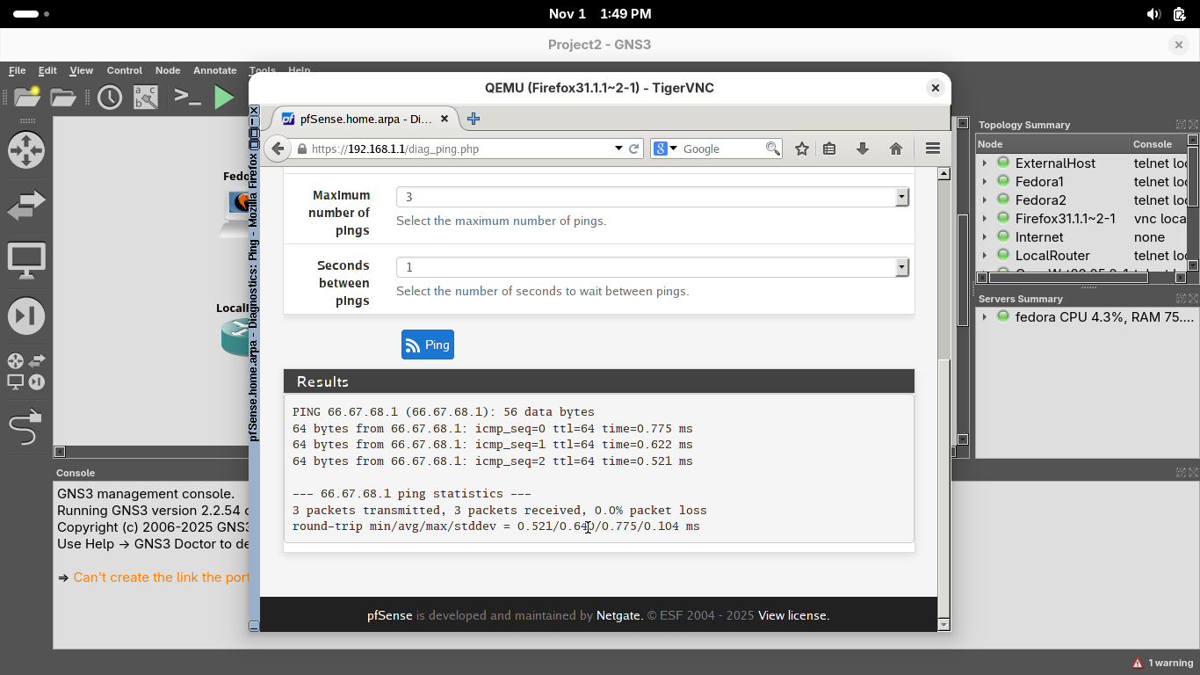The width and height of the screenshot is (1200, 675).
Task: Browse end devices using the monitor icon
Action: (25, 261)
